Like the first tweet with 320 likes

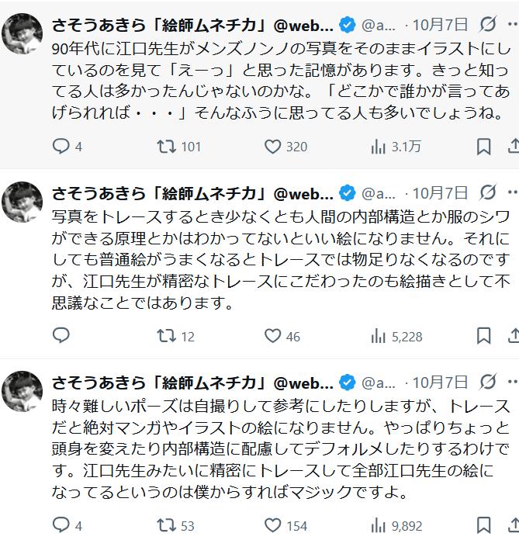272,146
